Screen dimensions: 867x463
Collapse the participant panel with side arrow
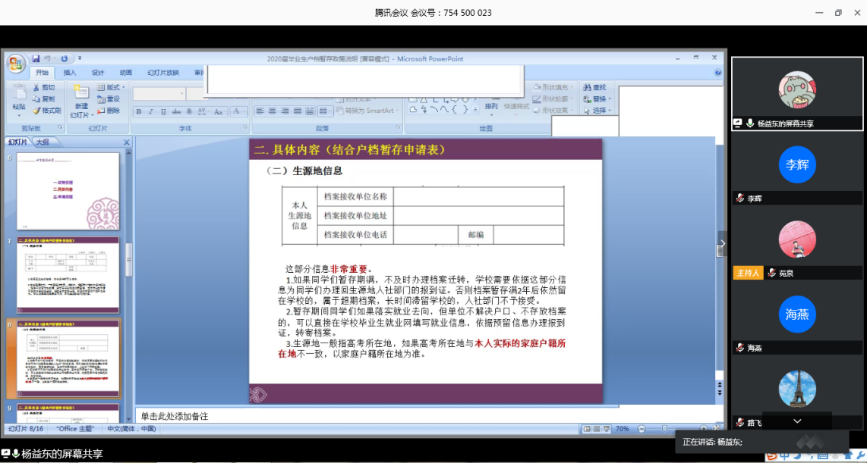pos(722,244)
